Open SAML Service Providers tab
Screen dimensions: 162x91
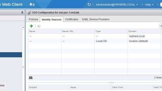click(96, 19)
